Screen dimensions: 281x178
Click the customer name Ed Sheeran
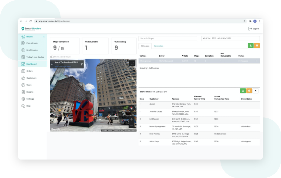tap(154, 119)
